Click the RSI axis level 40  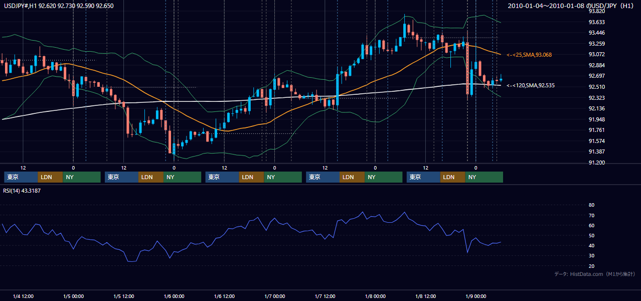point(591,245)
